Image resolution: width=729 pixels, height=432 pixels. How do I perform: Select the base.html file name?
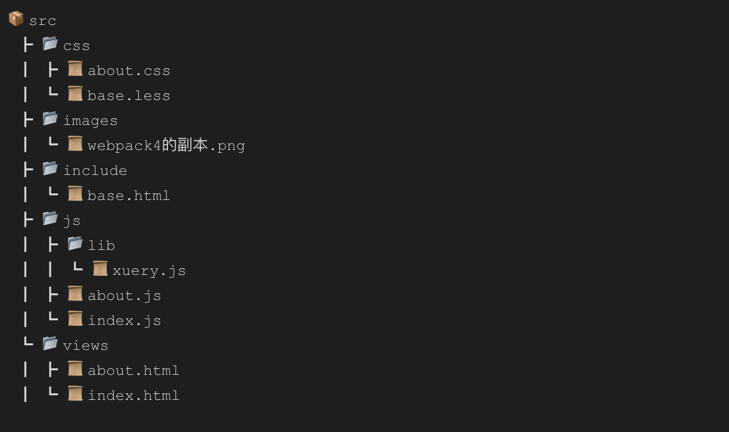coord(129,196)
